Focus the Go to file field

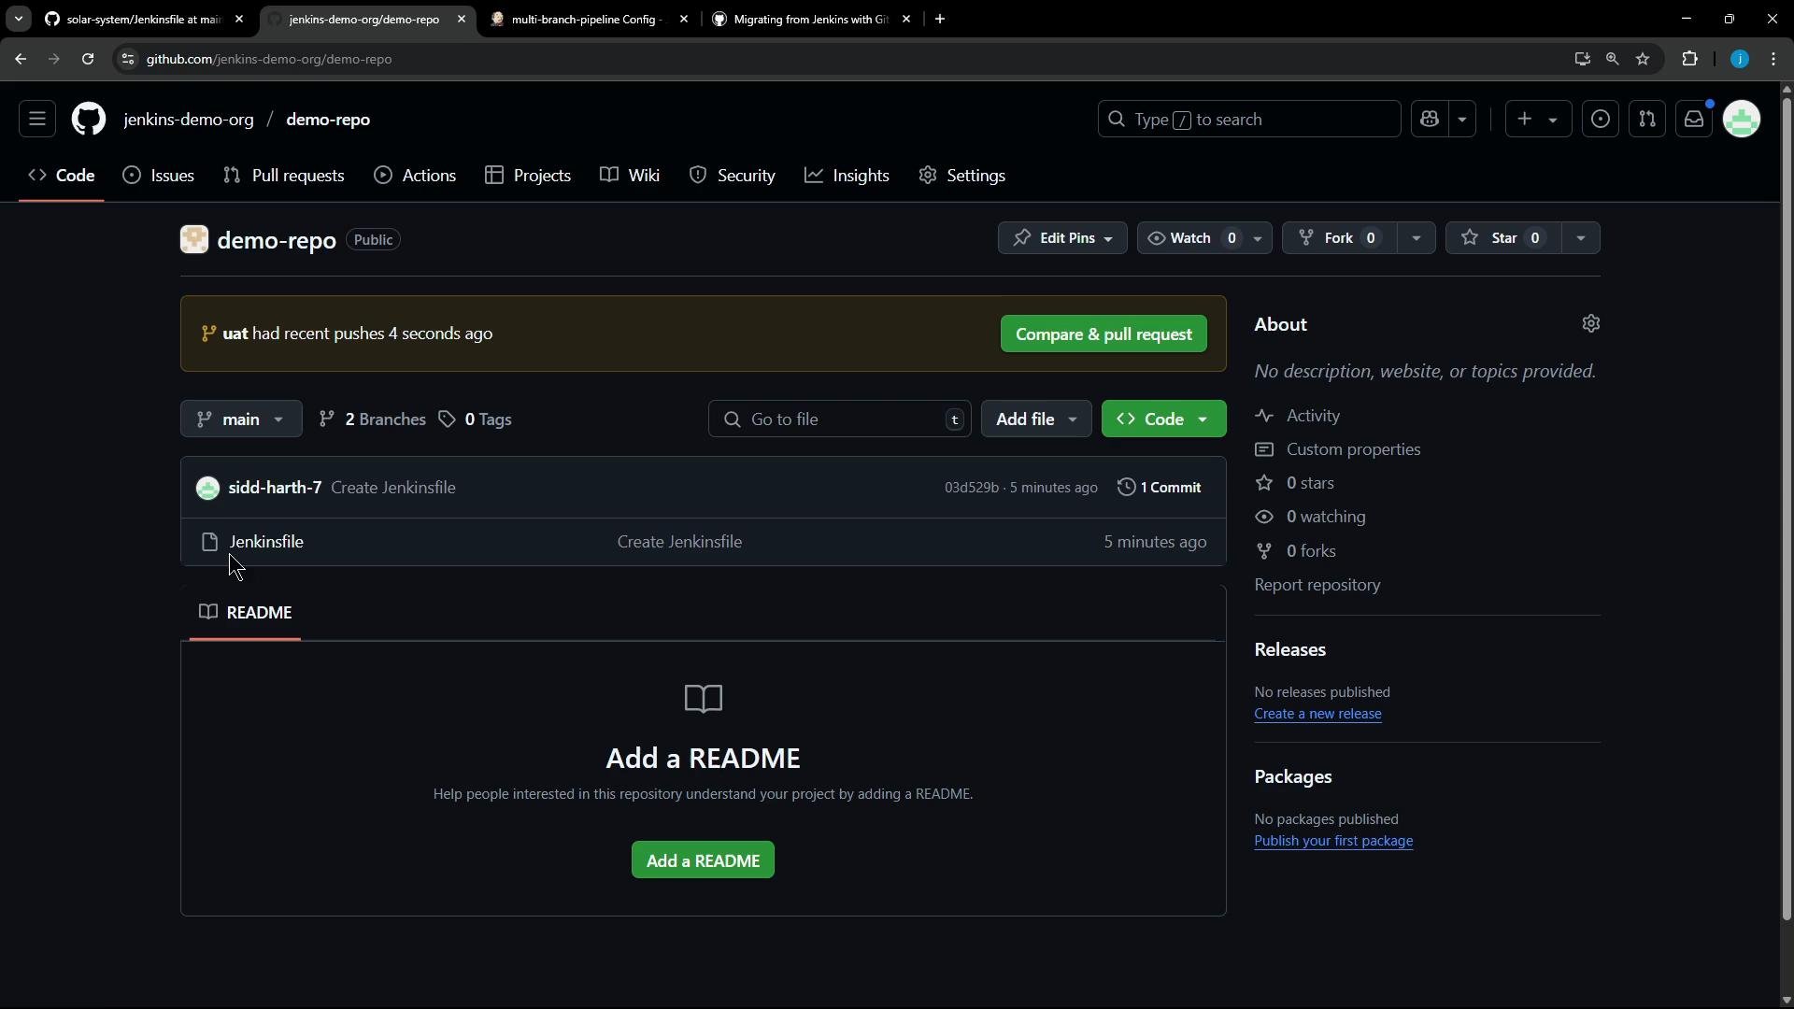pyautogui.click(x=840, y=419)
